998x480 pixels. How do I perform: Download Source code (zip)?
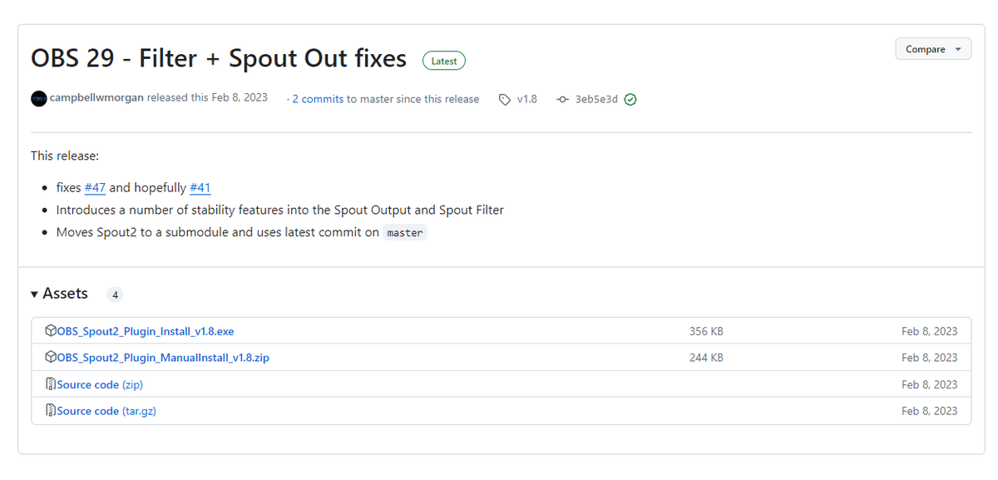click(x=100, y=384)
